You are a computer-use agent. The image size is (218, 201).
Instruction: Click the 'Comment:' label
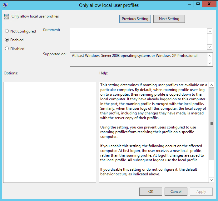click(52, 30)
